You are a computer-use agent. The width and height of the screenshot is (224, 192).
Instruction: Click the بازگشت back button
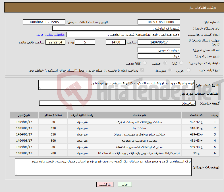[x=105, y=184]
